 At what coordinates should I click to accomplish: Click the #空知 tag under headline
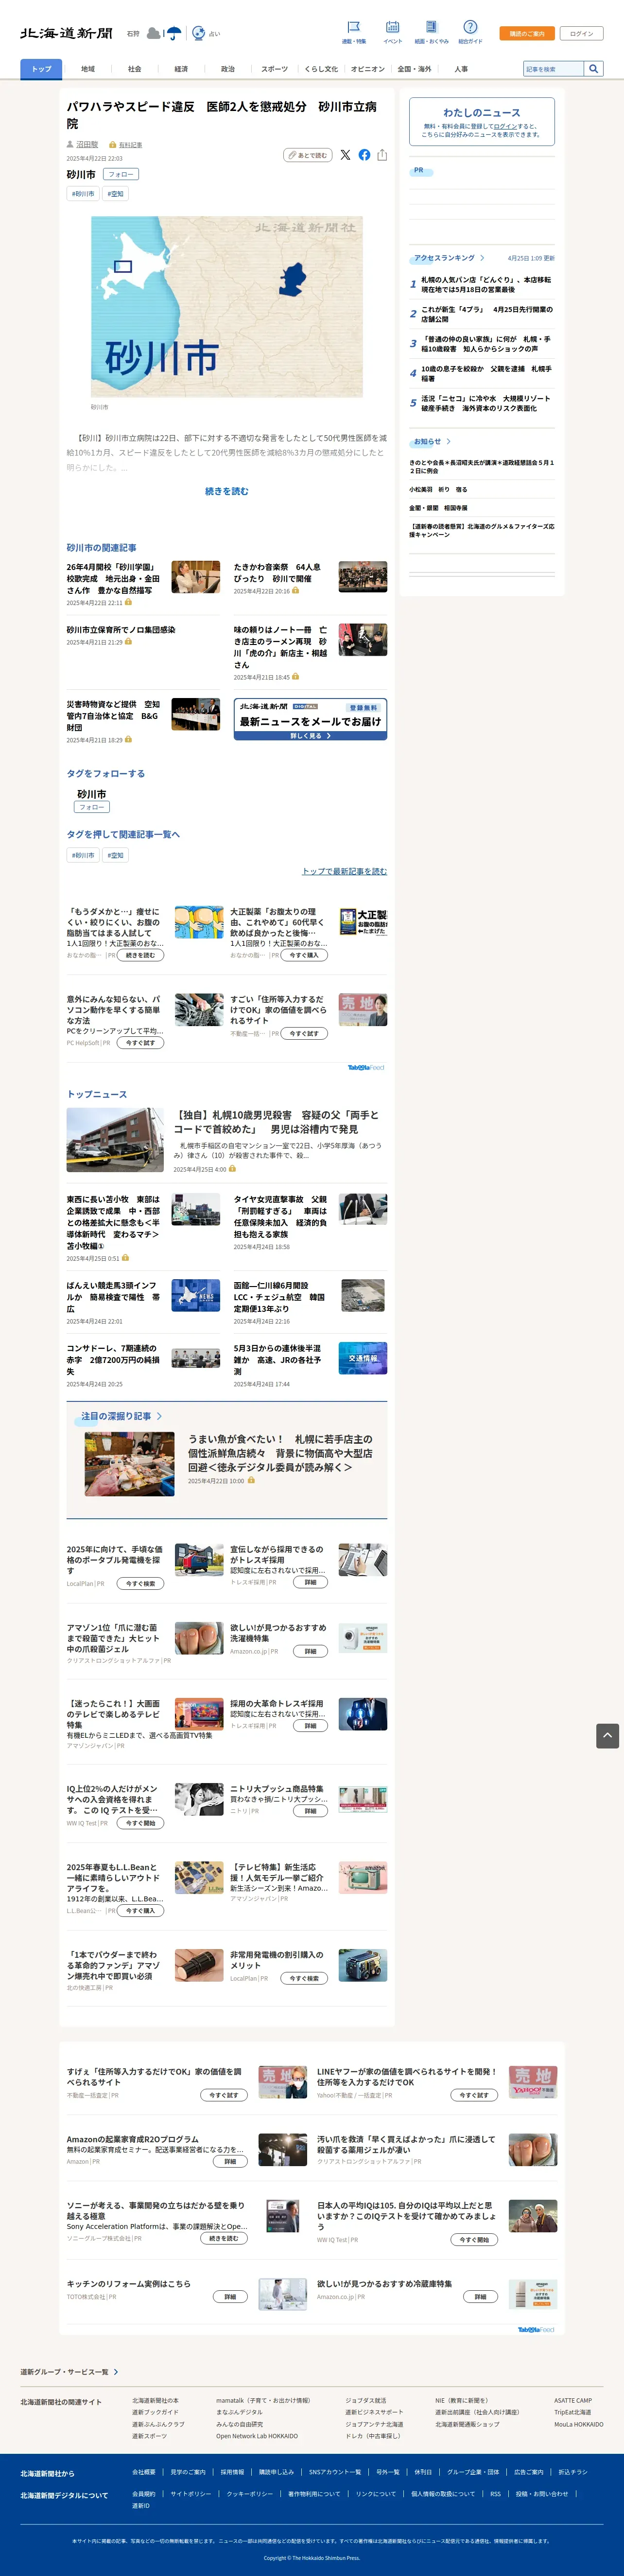tap(116, 194)
